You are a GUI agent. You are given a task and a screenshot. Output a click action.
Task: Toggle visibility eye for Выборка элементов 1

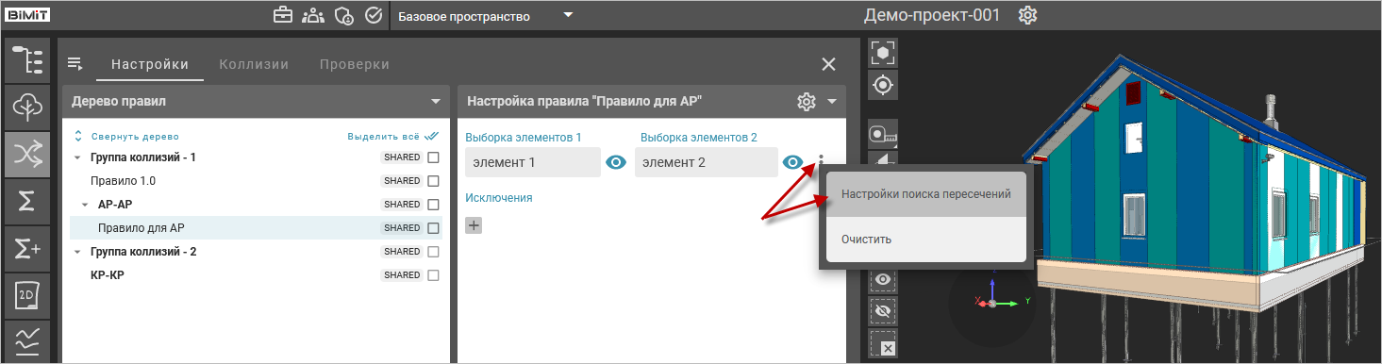pos(616,162)
